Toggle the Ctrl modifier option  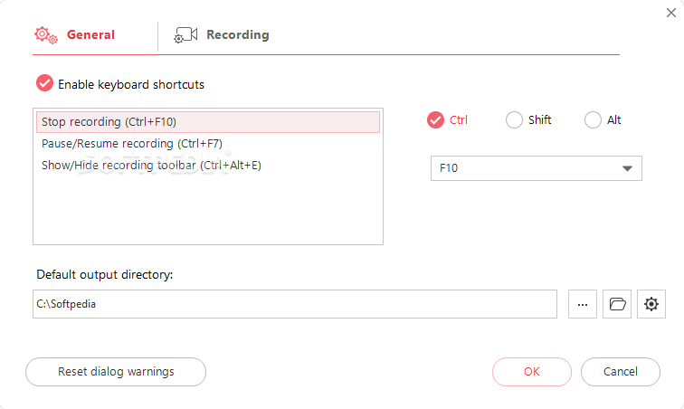point(435,119)
